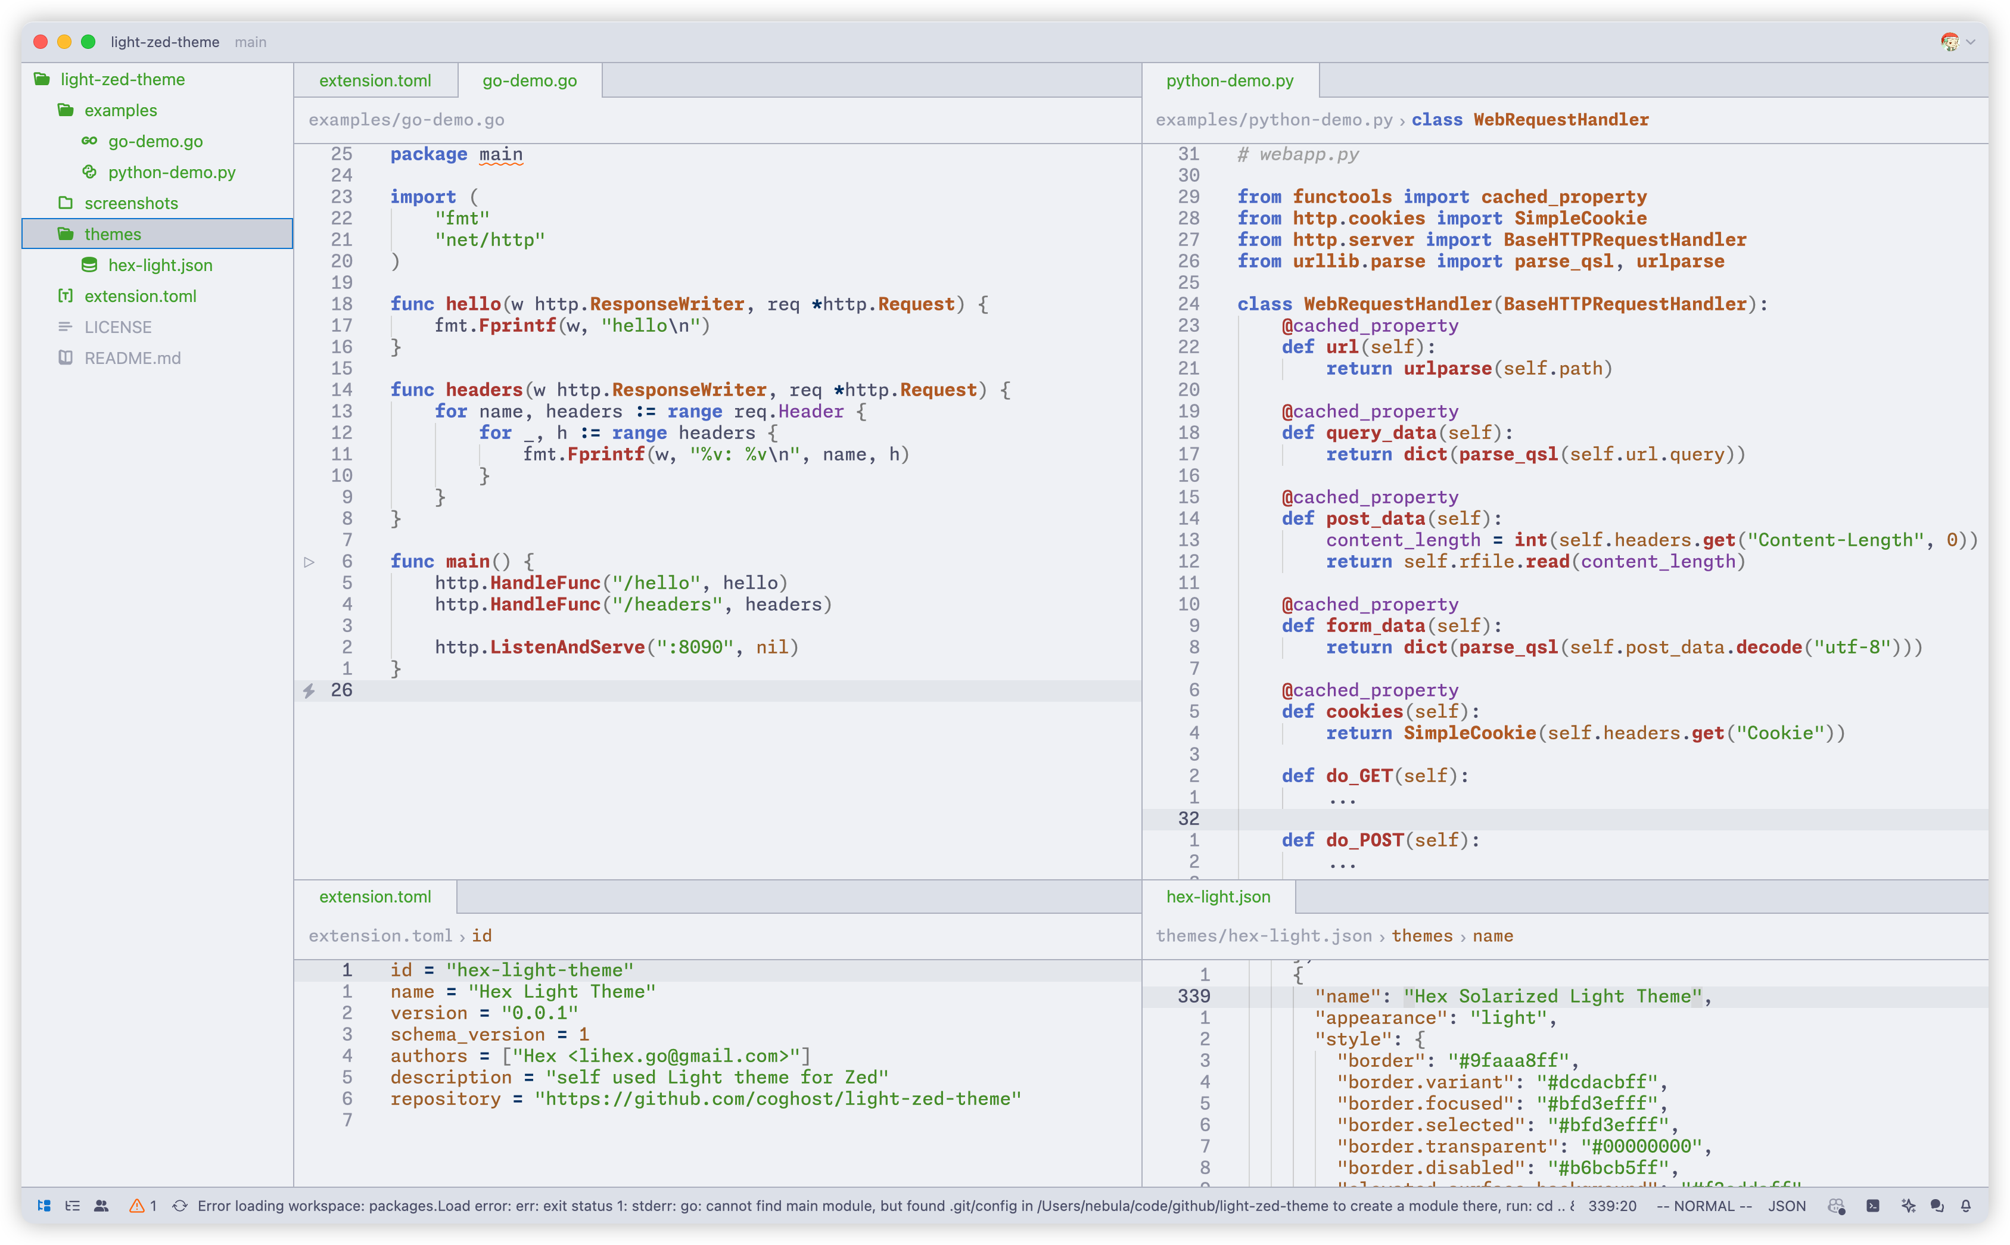This screenshot has height=1245, width=2010.
Task: Expand the screenshots folder
Action: click(66, 203)
